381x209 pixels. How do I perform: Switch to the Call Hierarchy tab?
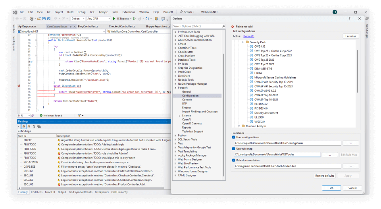point(119,192)
